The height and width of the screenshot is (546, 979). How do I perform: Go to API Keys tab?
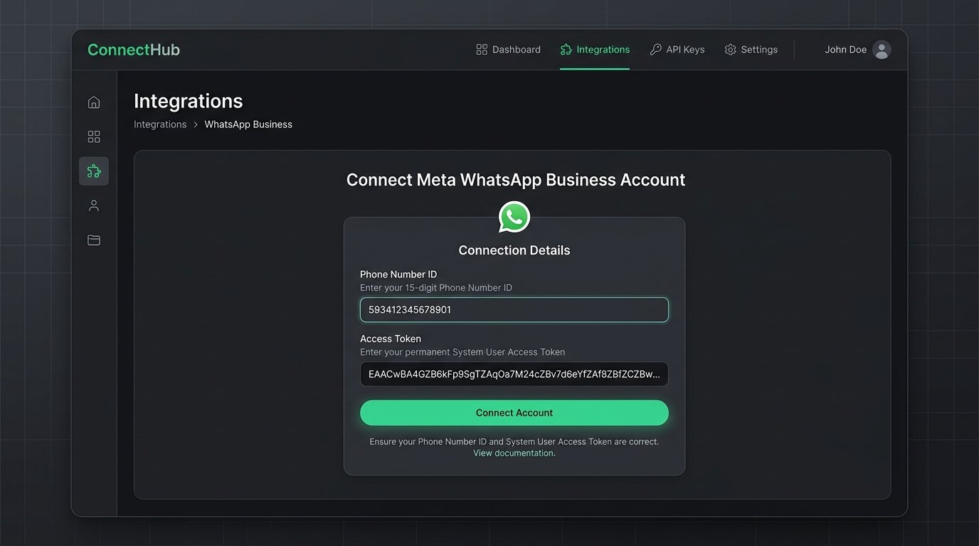tap(677, 50)
